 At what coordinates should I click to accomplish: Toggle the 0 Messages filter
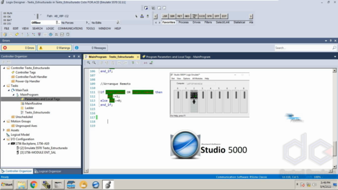tap(90, 48)
